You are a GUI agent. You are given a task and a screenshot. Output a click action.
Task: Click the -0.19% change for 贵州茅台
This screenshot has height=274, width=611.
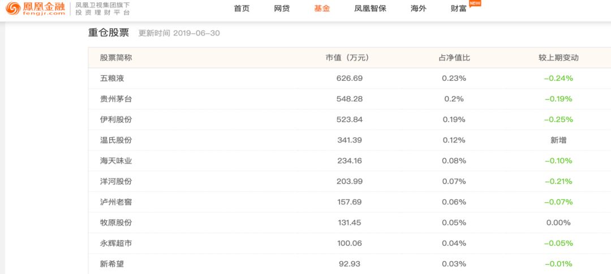[558, 99]
